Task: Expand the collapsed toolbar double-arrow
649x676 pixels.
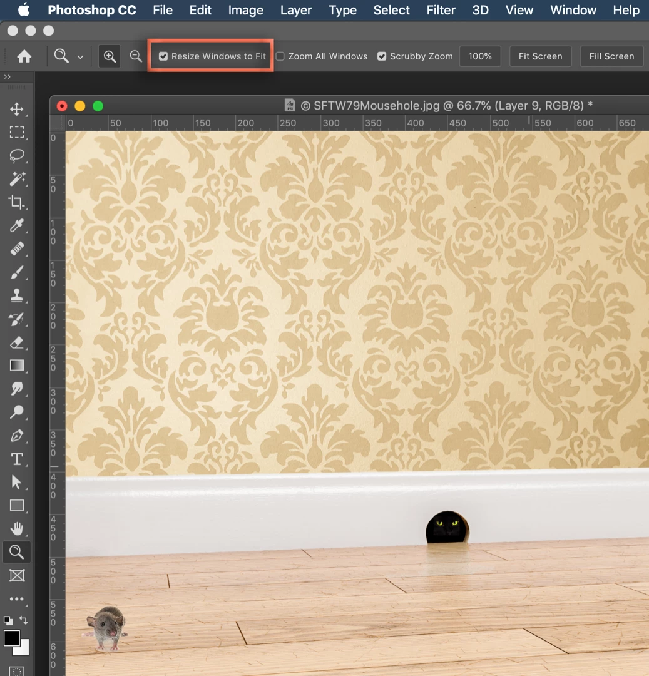Action: [8, 77]
